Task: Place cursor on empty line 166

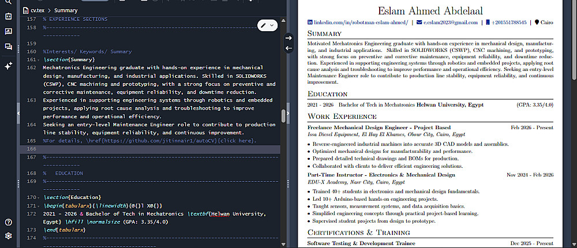Action: coord(150,149)
